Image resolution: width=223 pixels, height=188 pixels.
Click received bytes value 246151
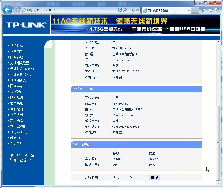point(118,159)
